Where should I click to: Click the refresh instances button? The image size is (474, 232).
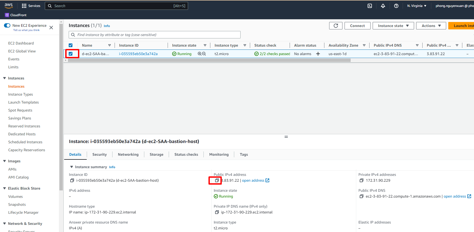[x=336, y=26]
